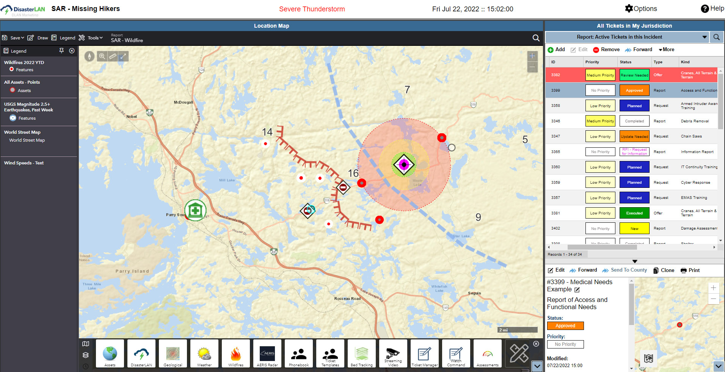Expand the Tools dropdown
Viewport: 725px width, 372px height.
(91, 38)
